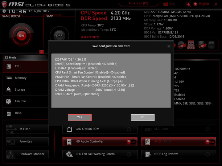
Task: Click the Help hotkey icon
Action: [9, 113]
